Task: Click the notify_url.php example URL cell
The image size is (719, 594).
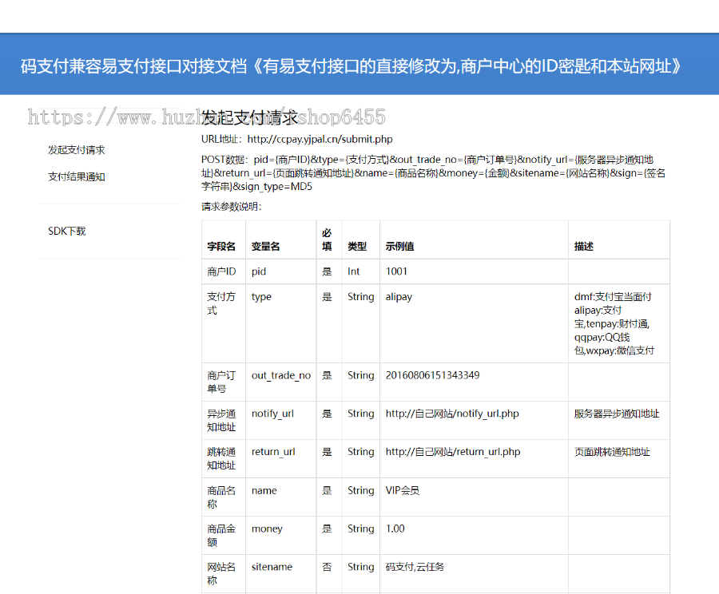Action: (452, 414)
